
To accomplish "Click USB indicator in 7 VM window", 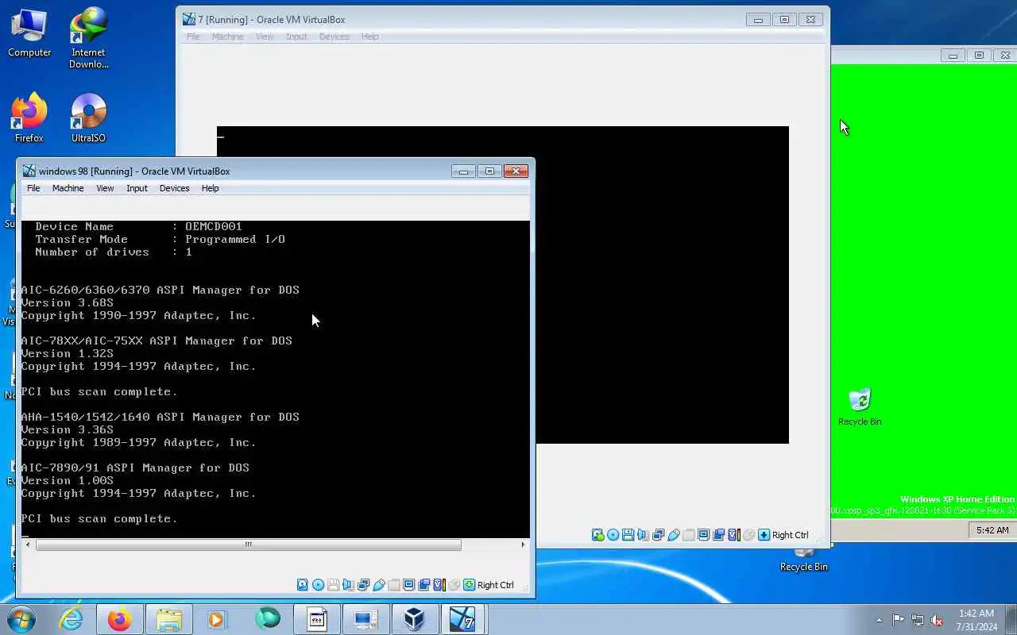I will coord(674,535).
